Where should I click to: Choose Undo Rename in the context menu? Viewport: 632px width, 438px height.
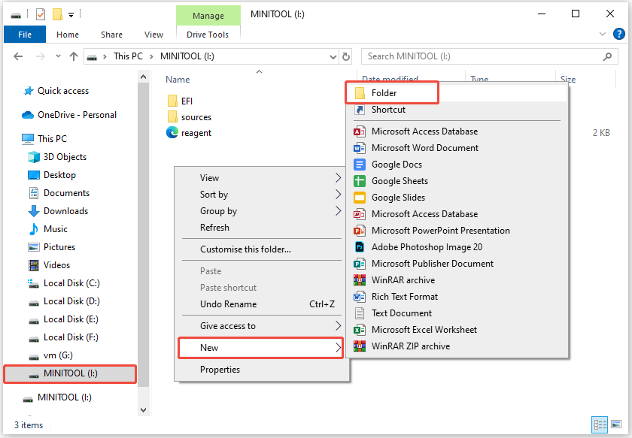click(x=262, y=304)
